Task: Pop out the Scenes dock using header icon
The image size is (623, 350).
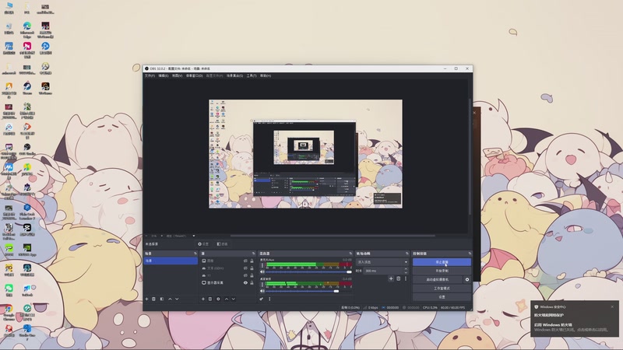Action: tap(195, 254)
